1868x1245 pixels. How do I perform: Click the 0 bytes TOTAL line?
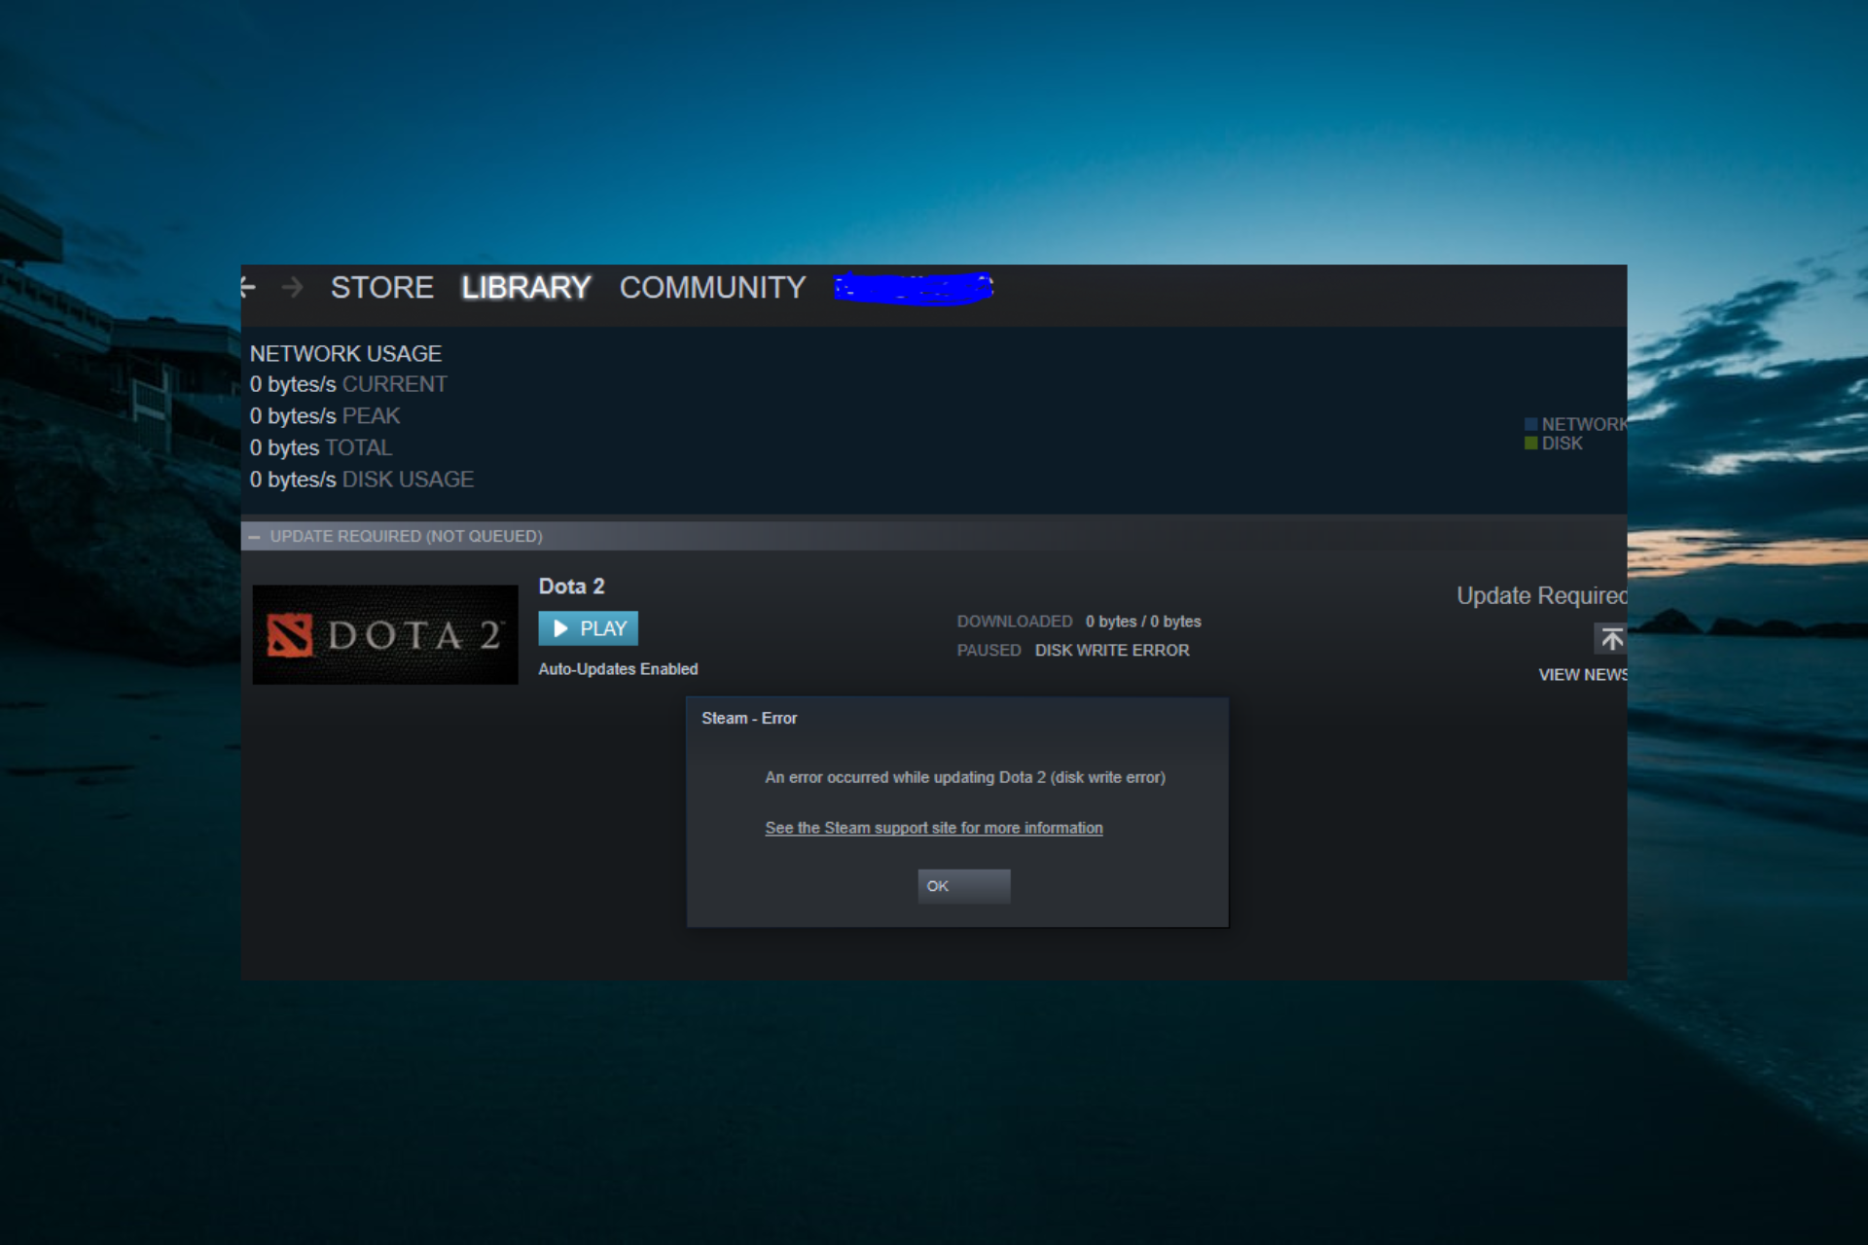click(x=320, y=447)
